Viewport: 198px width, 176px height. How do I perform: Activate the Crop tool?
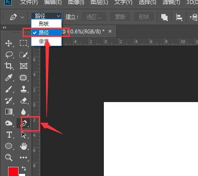[8, 66]
